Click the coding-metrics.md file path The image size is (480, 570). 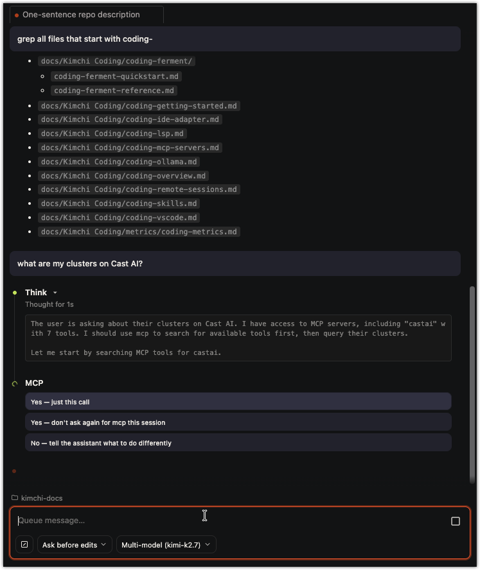139,232
